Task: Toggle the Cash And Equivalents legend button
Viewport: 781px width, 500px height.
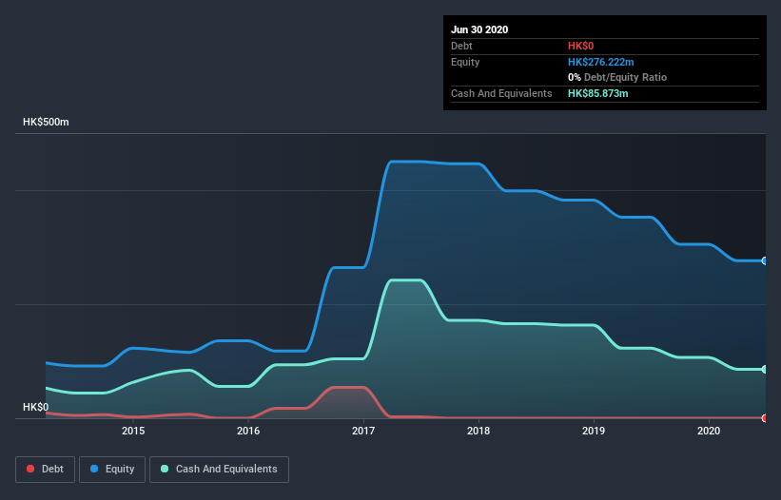Action: click(x=219, y=470)
